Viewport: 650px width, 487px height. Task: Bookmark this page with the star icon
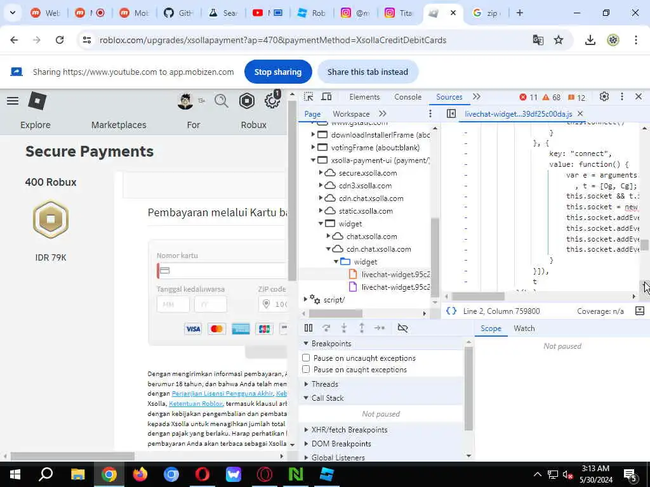pyautogui.click(x=559, y=40)
